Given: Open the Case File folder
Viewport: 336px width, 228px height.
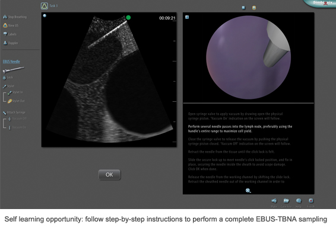Looking at the screenshot, I should click(286, 201).
